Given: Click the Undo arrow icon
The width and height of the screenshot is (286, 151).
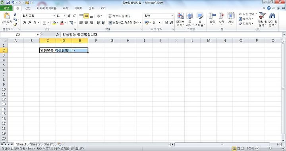Looking at the screenshot, I should click(x=13, y=2).
